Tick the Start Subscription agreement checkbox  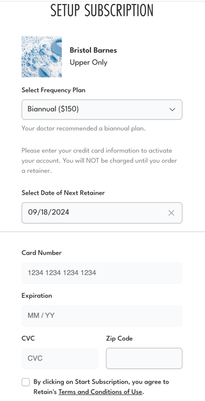[26, 382]
